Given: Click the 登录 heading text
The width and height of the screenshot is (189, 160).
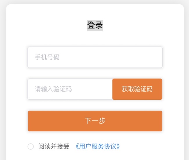Looking at the screenshot, I should (95, 25).
